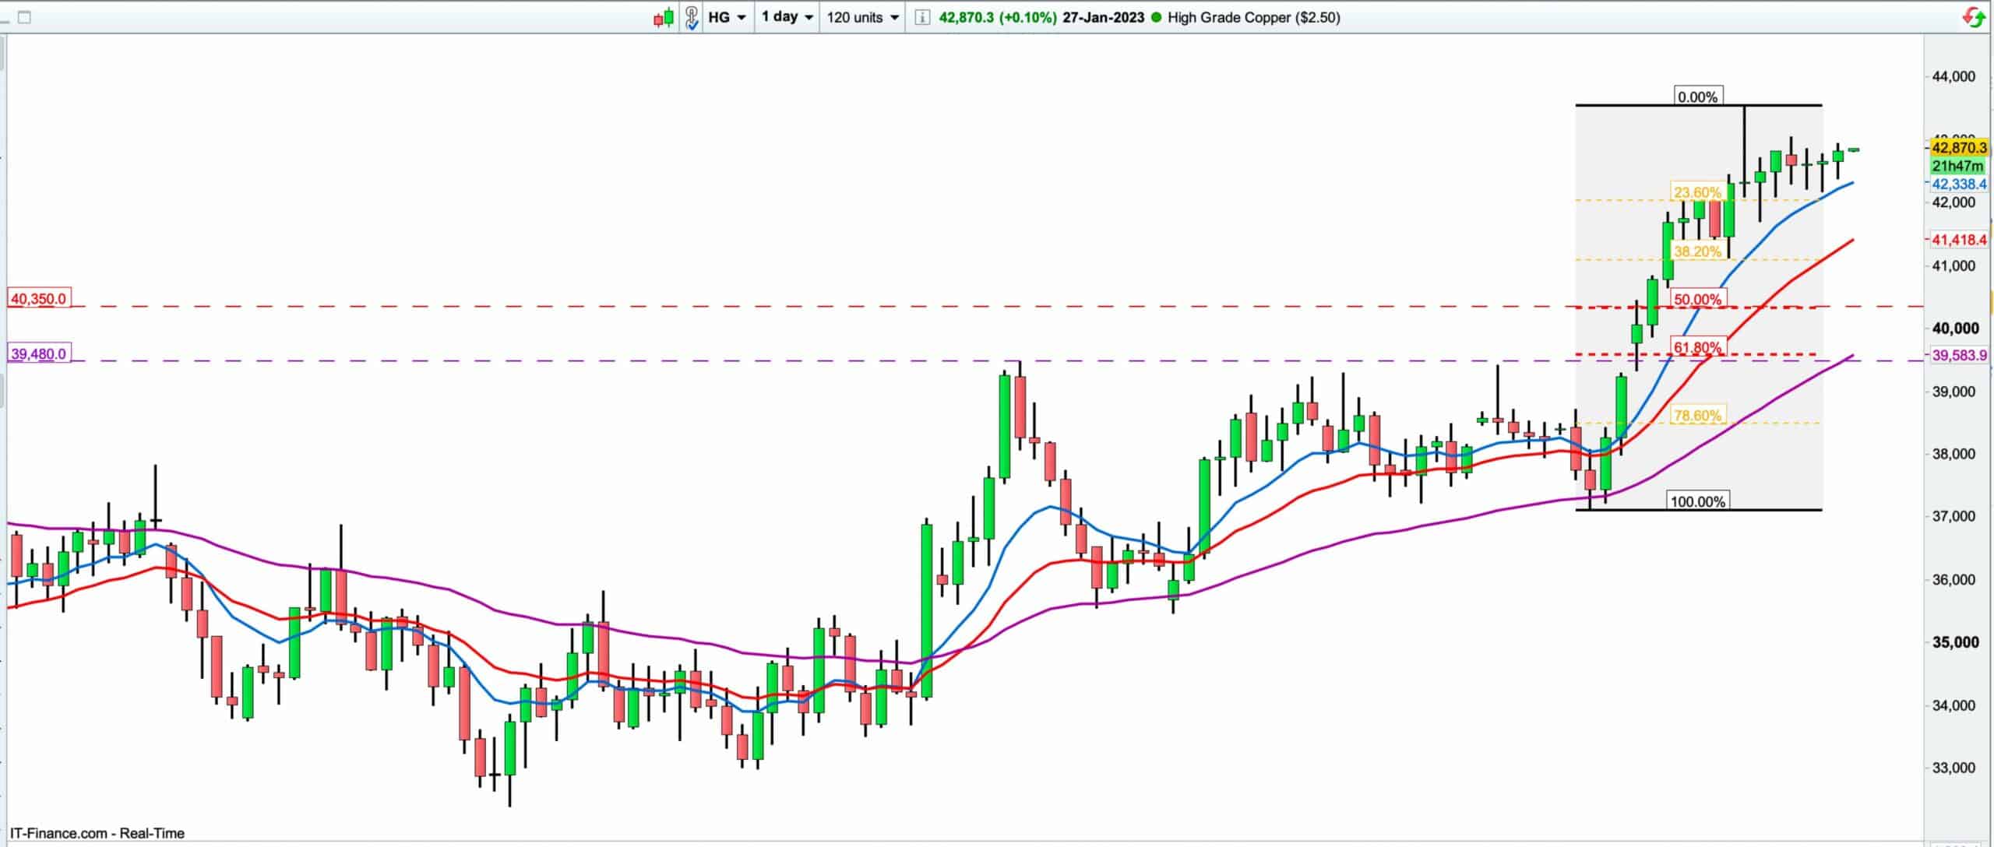
Task: Click the yellow current price 42,870.3 tag
Action: click(1959, 147)
